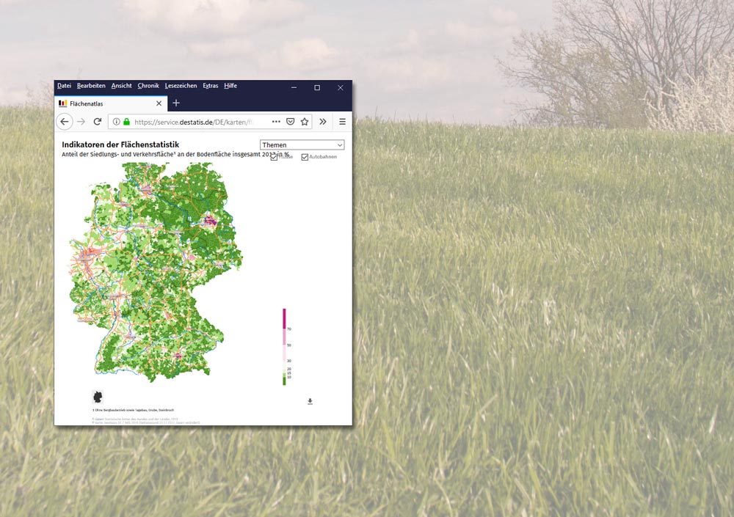Open the Themen dropdown
Screen dimensions: 734x517
302,144
